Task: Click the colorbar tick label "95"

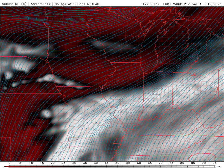Action: 214,163
